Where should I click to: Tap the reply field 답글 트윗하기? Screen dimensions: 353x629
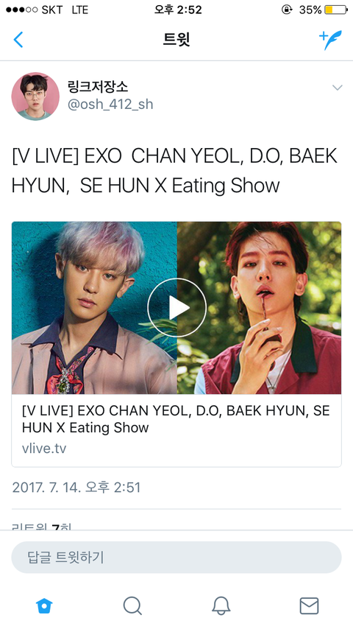[x=176, y=558]
